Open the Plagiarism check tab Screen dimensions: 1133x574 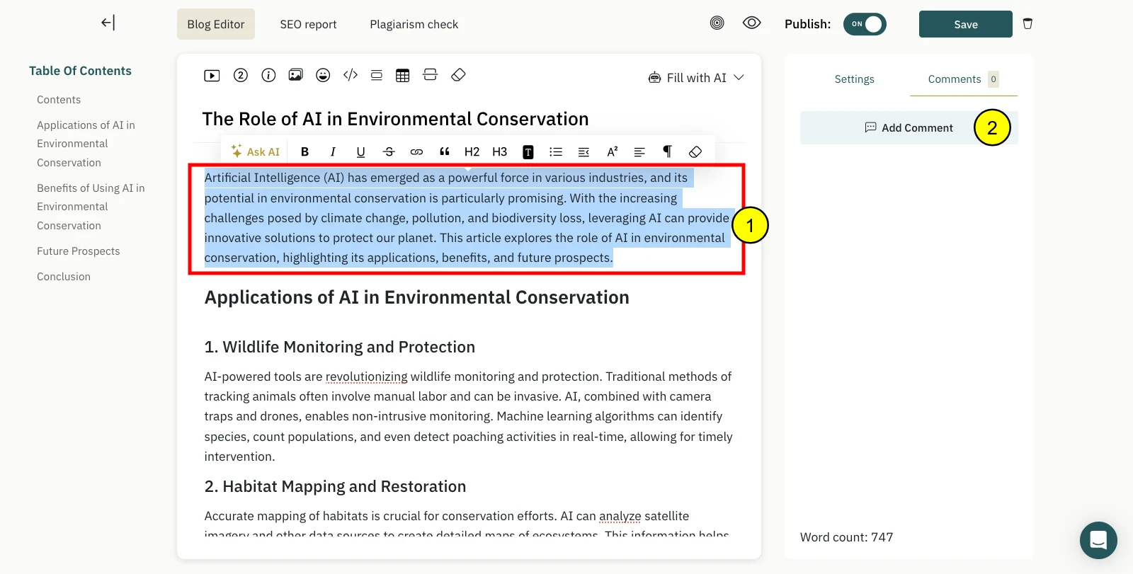[x=414, y=24]
